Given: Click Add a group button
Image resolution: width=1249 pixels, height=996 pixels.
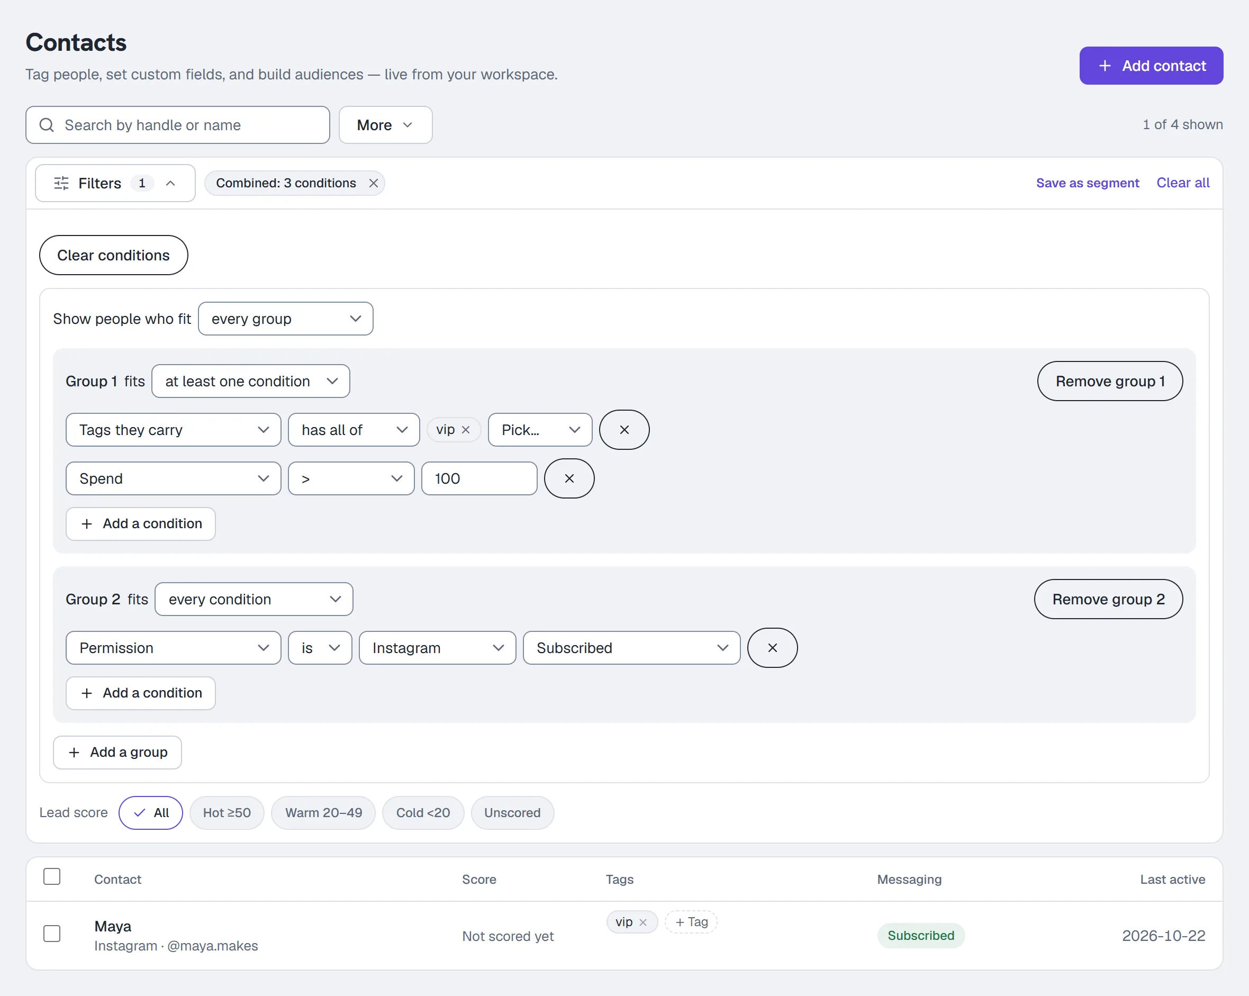Looking at the screenshot, I should [x=117, y=752].
